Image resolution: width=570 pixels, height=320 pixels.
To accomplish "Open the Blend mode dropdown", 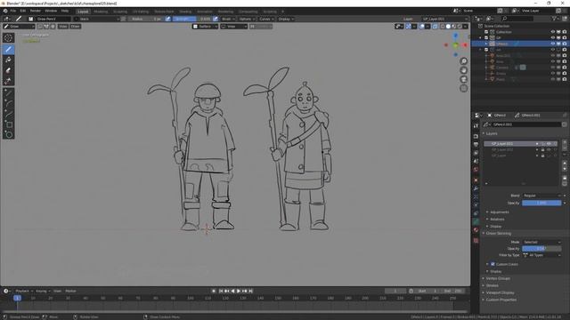I will click(541, 196).
